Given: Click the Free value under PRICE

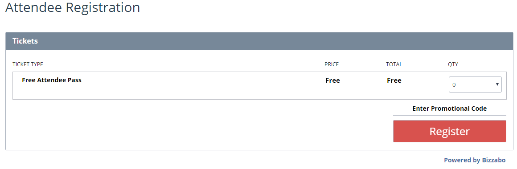Looking at the screenshot, I should [x=332, y=80].
